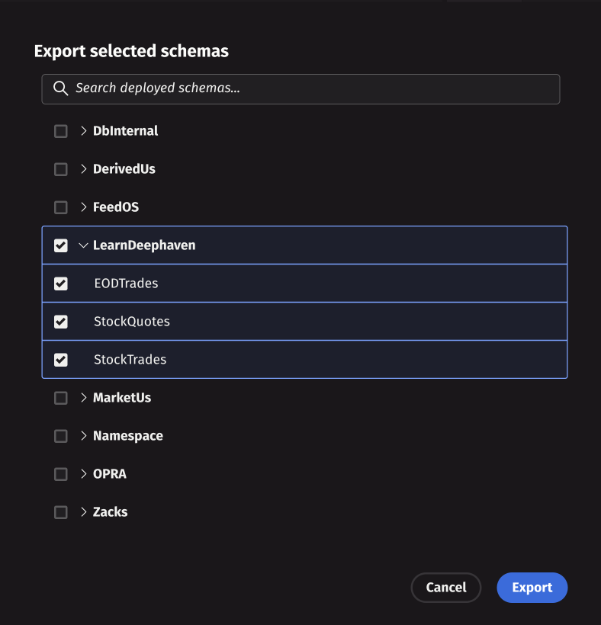Expand the DbInternal namespace chevron
This screenshot has height=625, width=601.
click(x=84, y=131)
